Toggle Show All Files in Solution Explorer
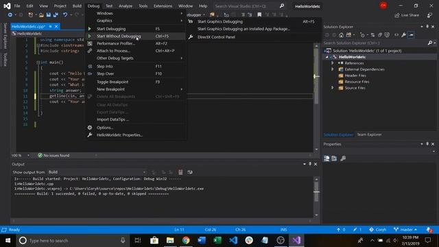The image size is (439, 247). (x=387, y=35)
